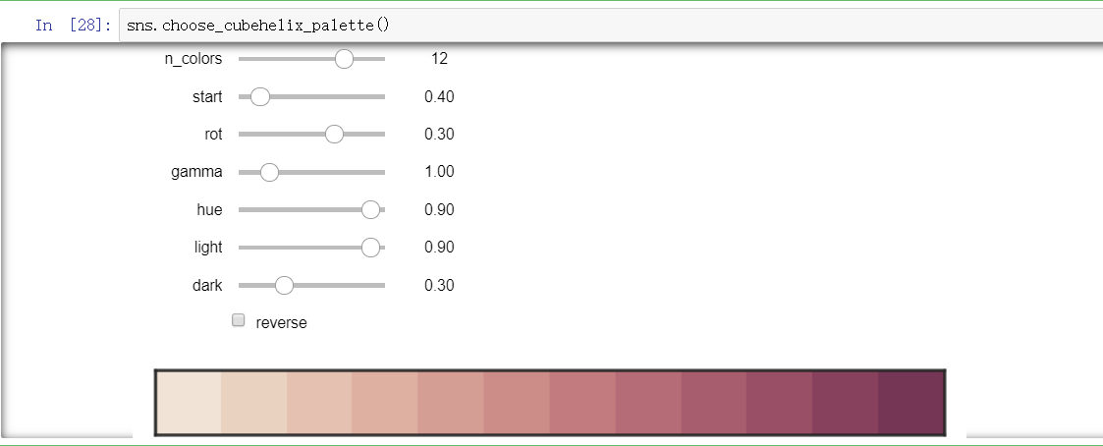The height and width of the screenshot is (446, 1103).
Task: Click the n_colors label
Action: point(193,59)
